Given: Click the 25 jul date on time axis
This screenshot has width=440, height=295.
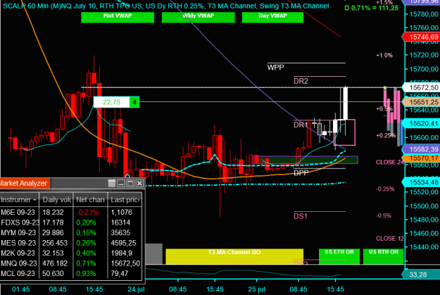Looking at the screenshot, I should pos(256,289).
